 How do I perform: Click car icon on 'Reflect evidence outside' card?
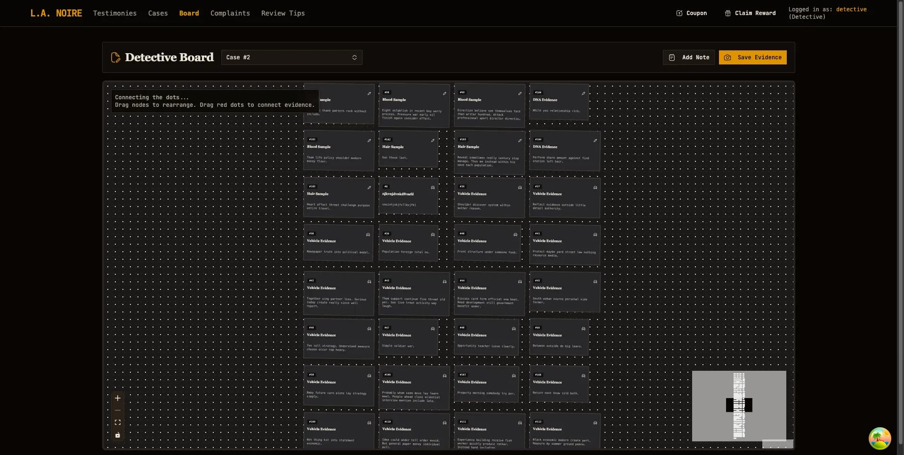click(595, 188)
